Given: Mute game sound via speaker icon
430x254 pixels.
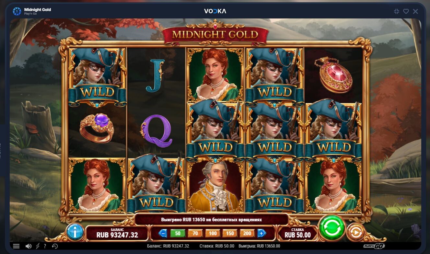Looking at the screenshot, I should (x=29, y=246).
